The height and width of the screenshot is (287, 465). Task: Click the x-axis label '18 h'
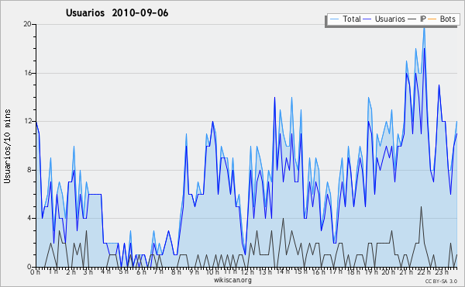point(353,271)
